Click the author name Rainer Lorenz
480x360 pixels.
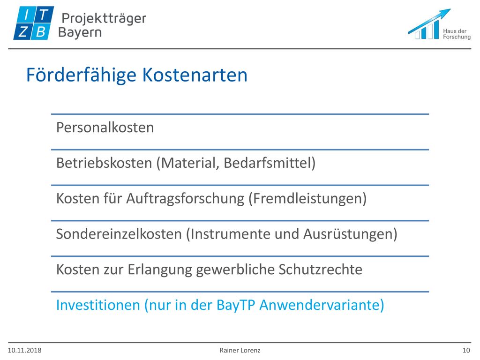pos(240,350)
